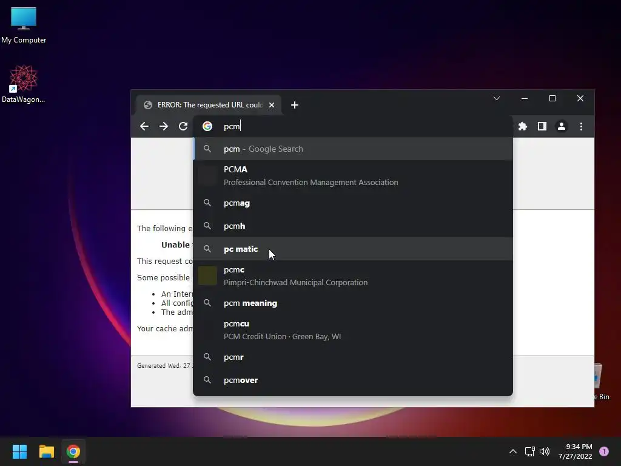Pick the 'pcmag' search suggestion
Screen dimensions: 621x466
pyautogui.click(x=353, y=203)
